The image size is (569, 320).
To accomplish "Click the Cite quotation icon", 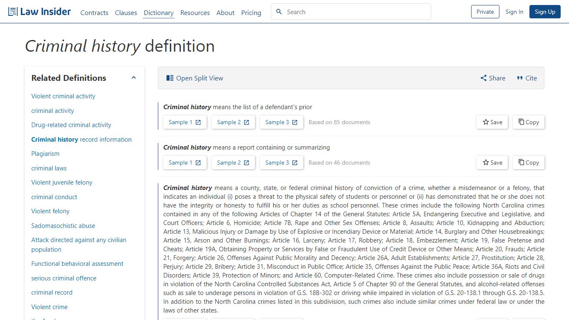I will pyautogui.click(x=520, y=78).
